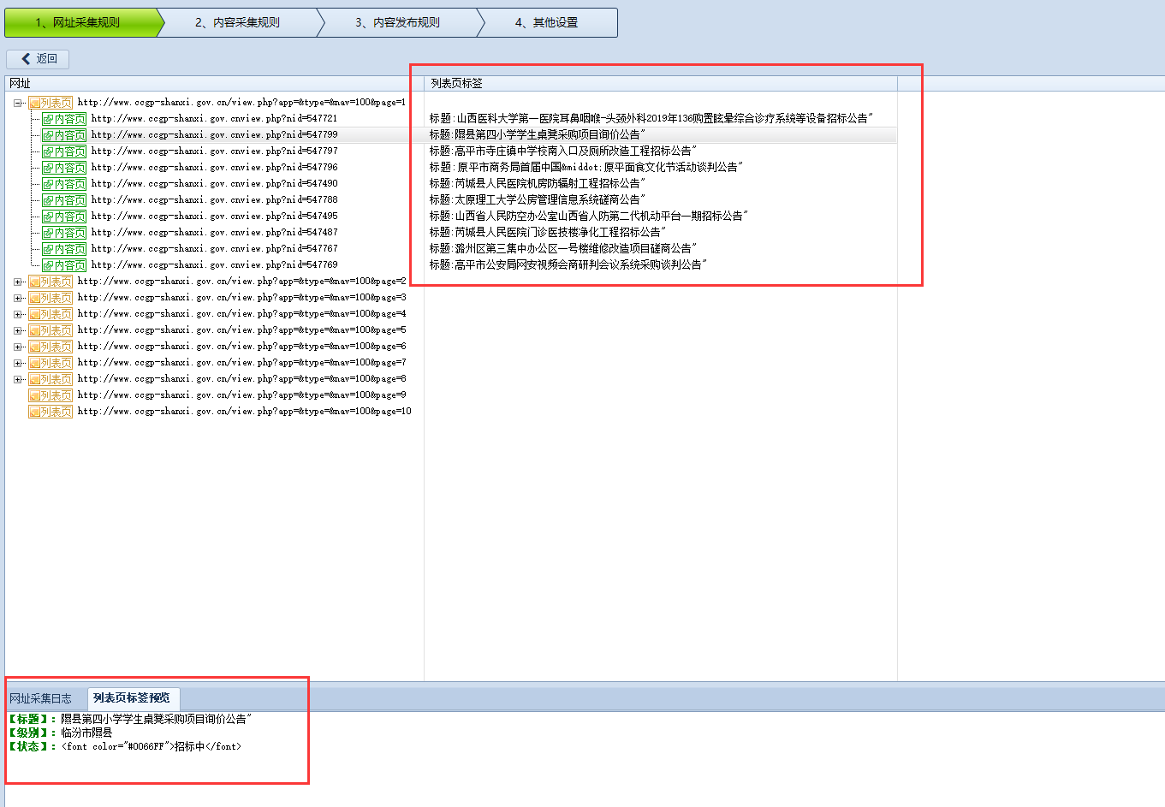Click the 内容页 badge for nid=547799
1165x807 pixels.
coord(64,135)
